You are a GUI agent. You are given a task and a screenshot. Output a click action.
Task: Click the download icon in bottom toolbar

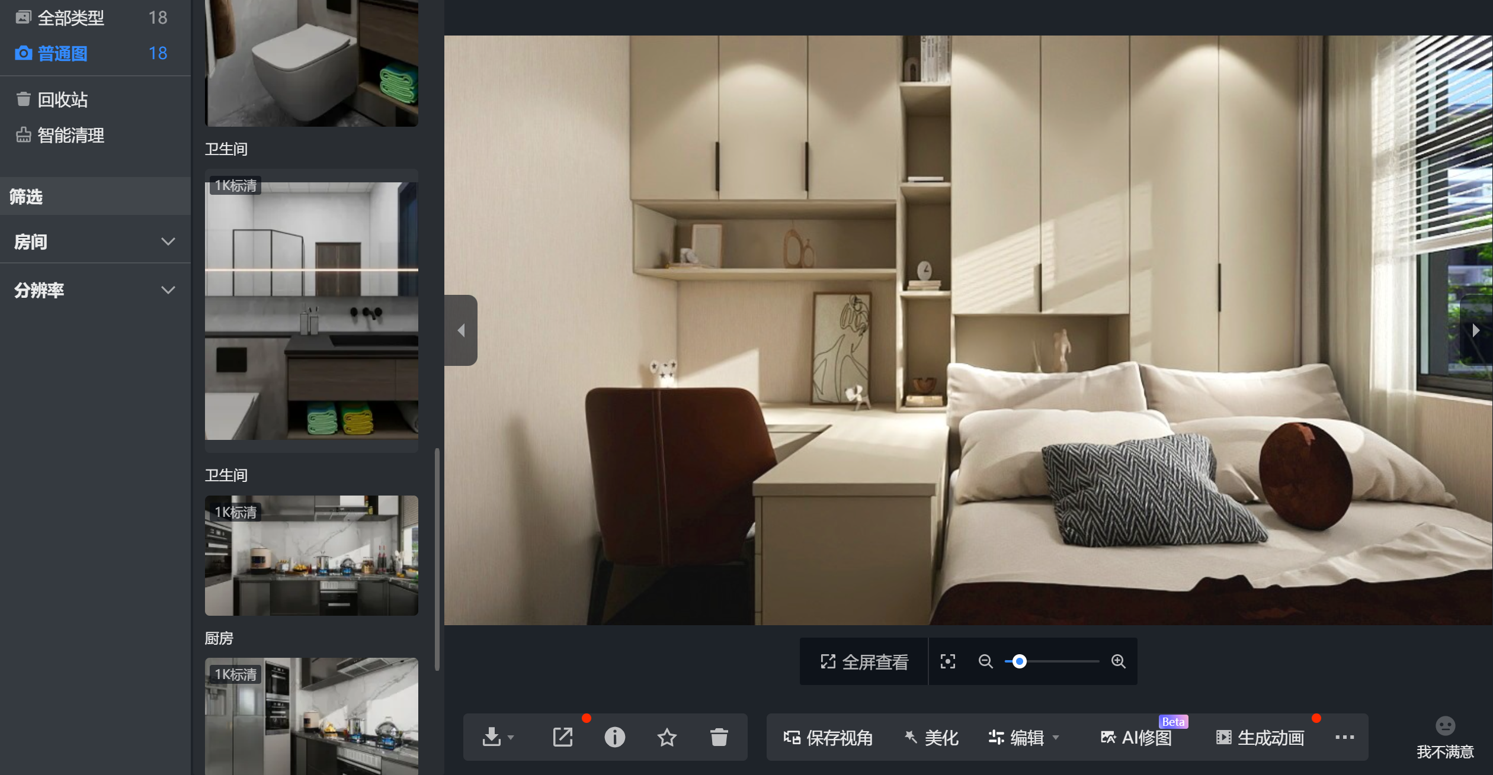coord(492,737)
